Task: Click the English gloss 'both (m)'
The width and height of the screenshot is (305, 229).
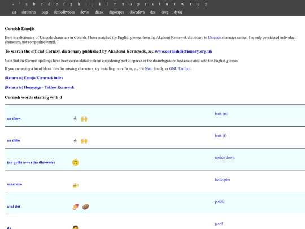Action: pos(221,114)
